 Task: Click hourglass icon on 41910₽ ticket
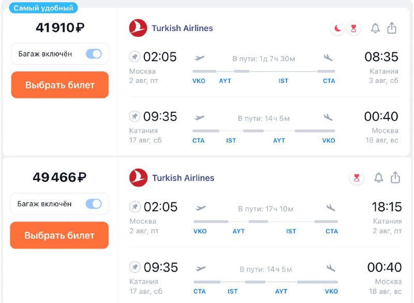click(x=354, y=28)
